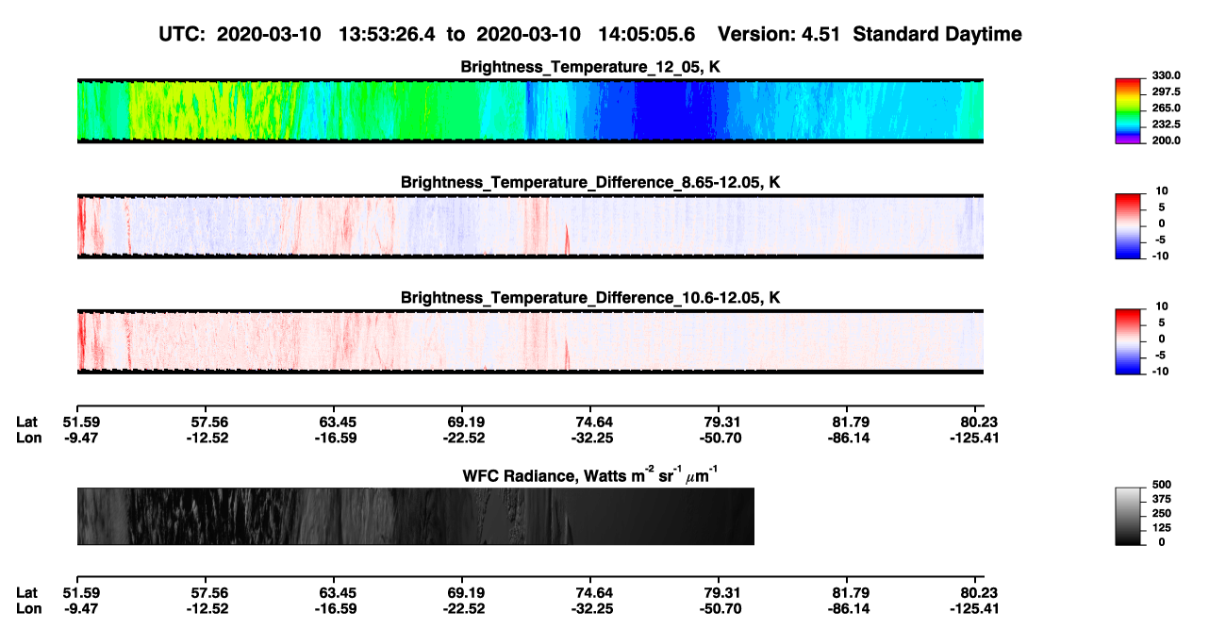
Task: Click the rainbow colorbar scaled 200.0 to 330.0
Action: point(1129,110)
